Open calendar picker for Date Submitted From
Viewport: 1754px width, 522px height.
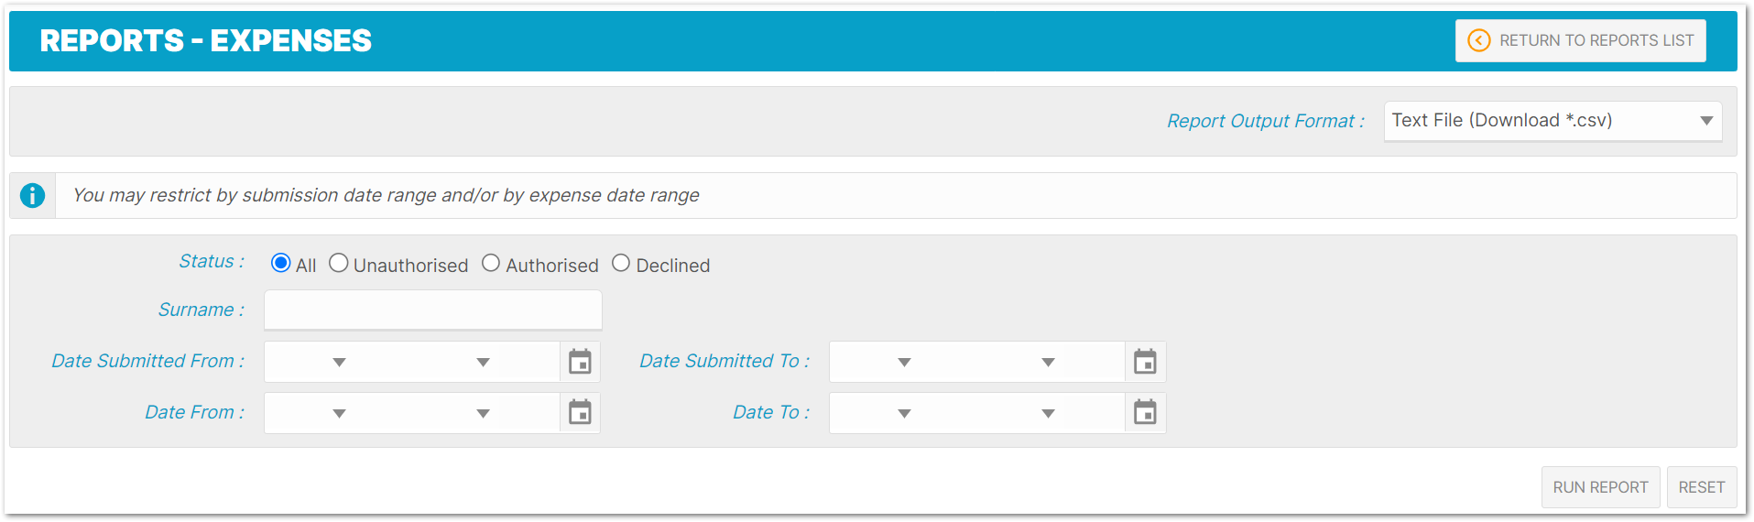tap(580, 362)
